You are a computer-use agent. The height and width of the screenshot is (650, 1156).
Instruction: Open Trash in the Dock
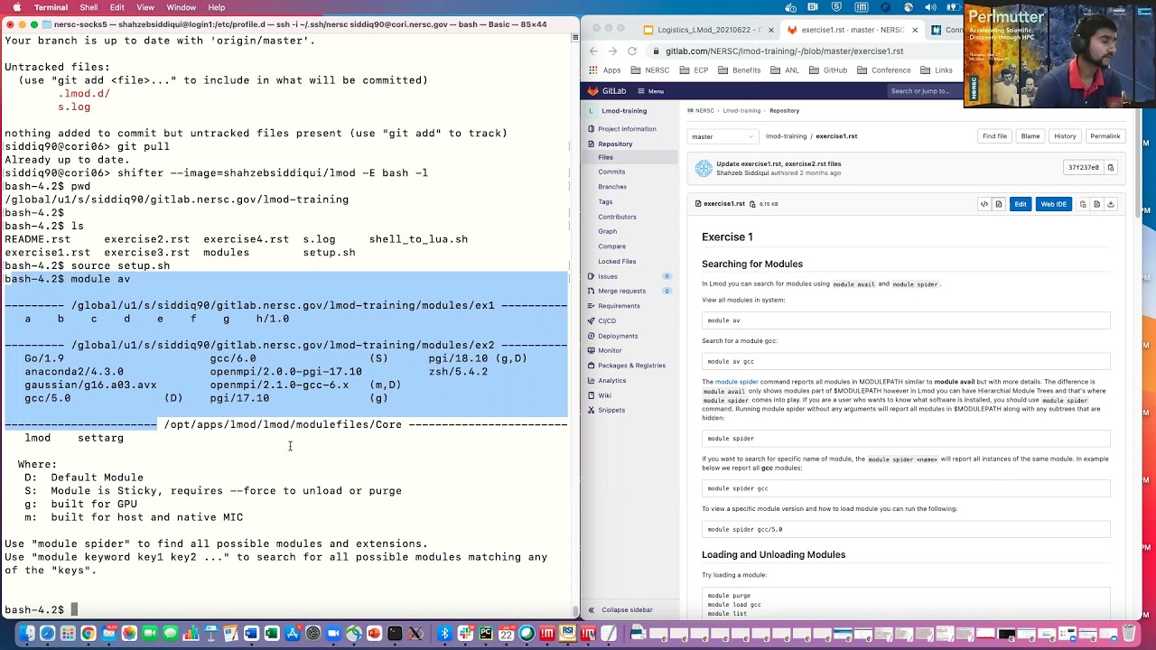point(1129,634)
